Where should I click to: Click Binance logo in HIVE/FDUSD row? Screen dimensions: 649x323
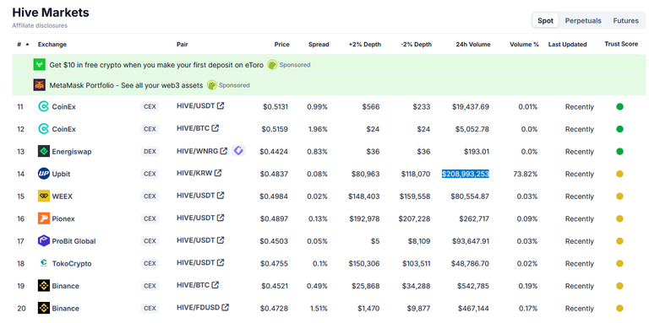[x=43, y=308]
